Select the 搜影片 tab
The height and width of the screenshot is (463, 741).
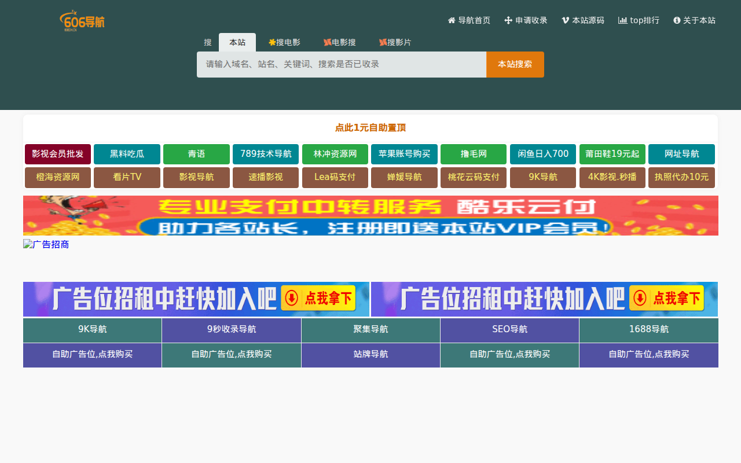[x=395, y=42]
